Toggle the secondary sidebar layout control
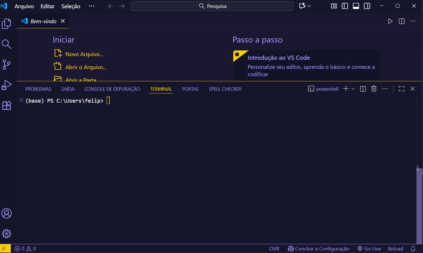 [x=367, y=6]
